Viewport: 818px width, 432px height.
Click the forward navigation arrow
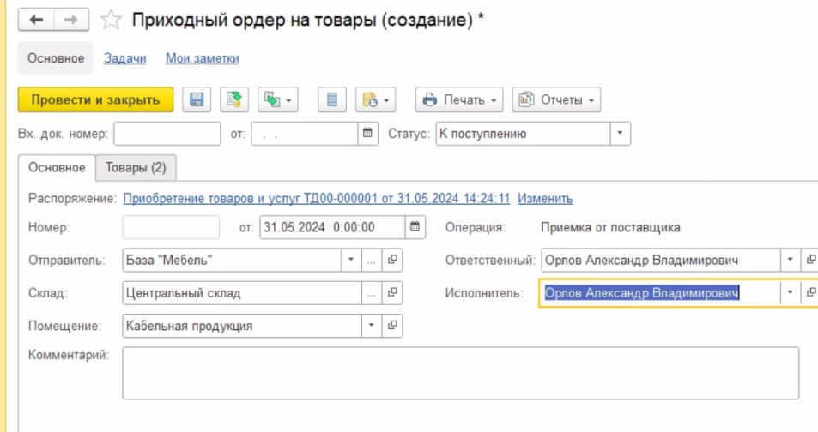[72, 20]
